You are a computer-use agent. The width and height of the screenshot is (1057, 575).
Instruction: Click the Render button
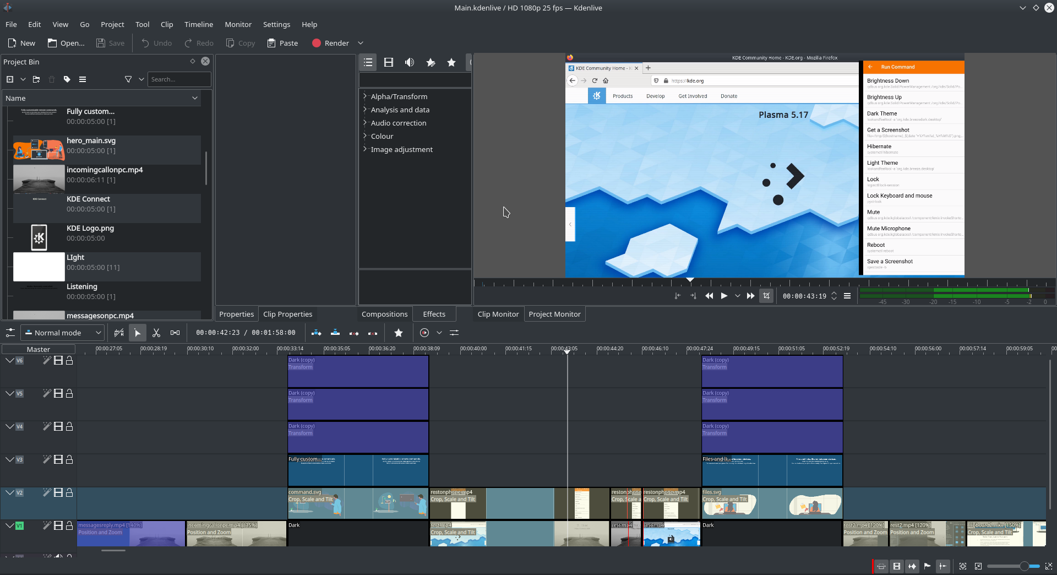pos(330,43)
